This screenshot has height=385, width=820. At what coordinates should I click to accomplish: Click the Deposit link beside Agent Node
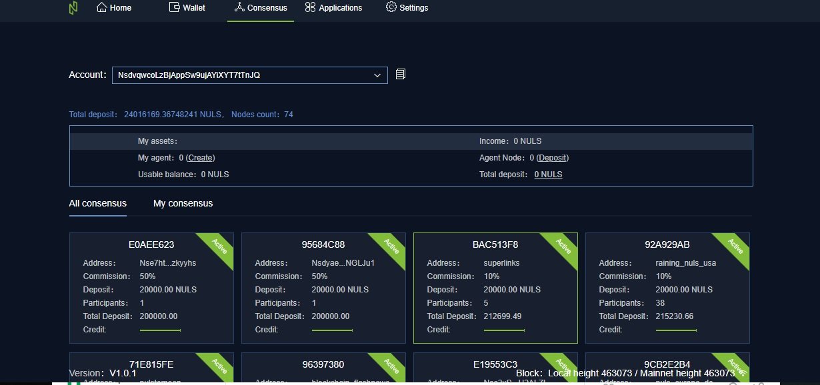553,158
